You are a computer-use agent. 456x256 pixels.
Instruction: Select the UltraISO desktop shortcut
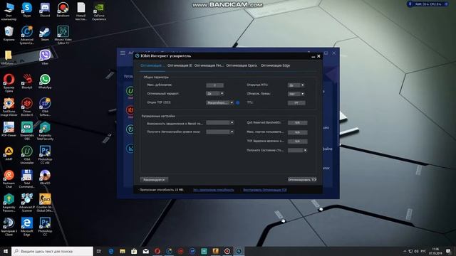click(45, 177)
